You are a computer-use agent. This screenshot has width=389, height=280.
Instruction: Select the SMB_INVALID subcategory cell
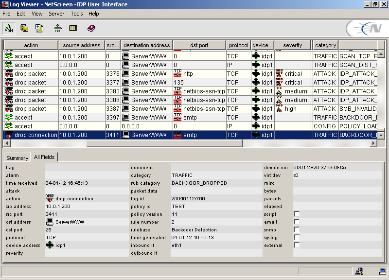(x=358, y=108)
